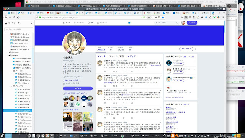Click the フォローする button on profile header
Screen dimensions: 245x138
tap(186, 49)
